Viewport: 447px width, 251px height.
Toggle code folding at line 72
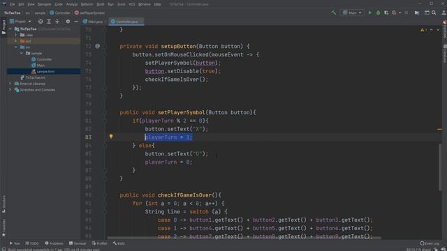[105, 46]
